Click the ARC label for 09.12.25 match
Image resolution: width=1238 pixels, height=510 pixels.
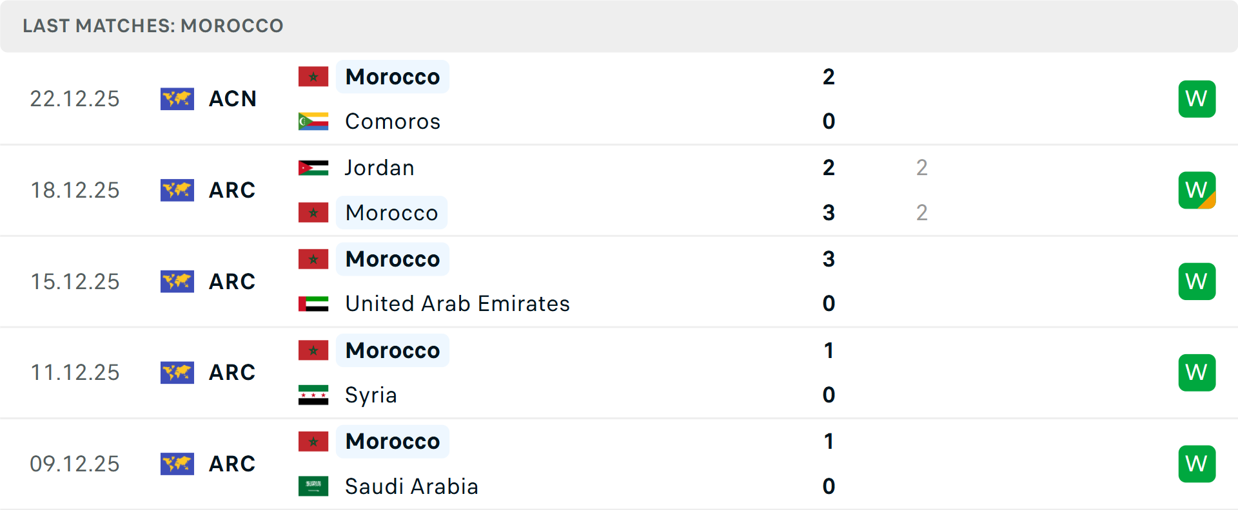tap(232, 464)
